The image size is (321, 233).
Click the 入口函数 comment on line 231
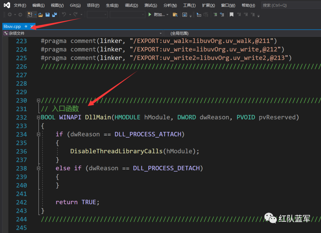click(60, 109)
